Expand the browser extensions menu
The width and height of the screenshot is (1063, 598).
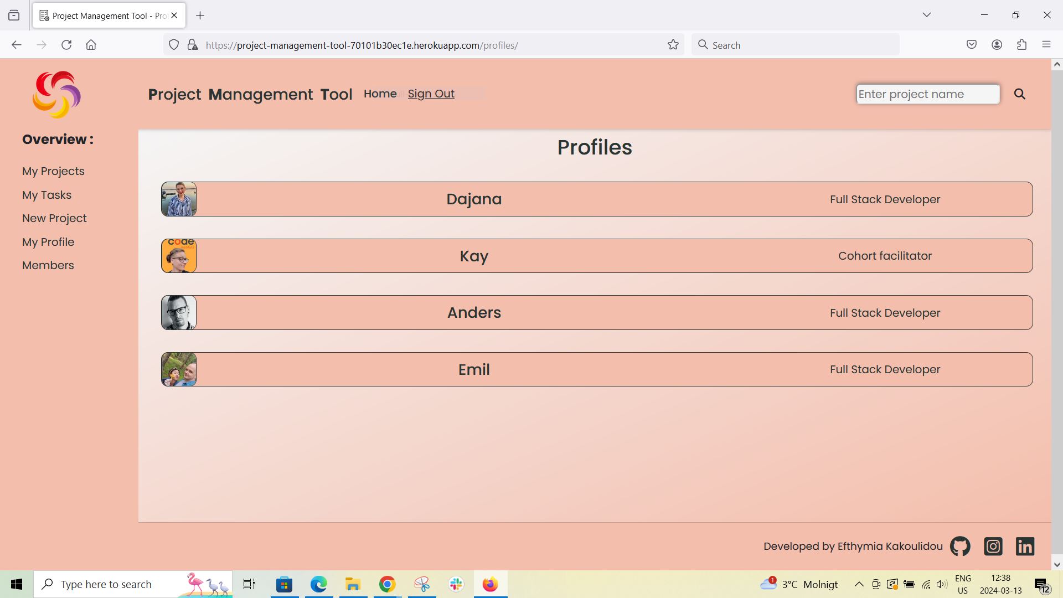click(x=1021, y=44)
